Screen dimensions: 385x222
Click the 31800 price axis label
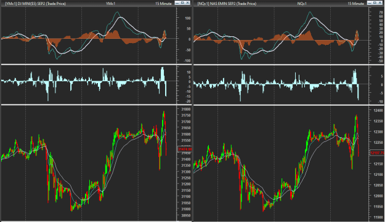coord(186,109)
